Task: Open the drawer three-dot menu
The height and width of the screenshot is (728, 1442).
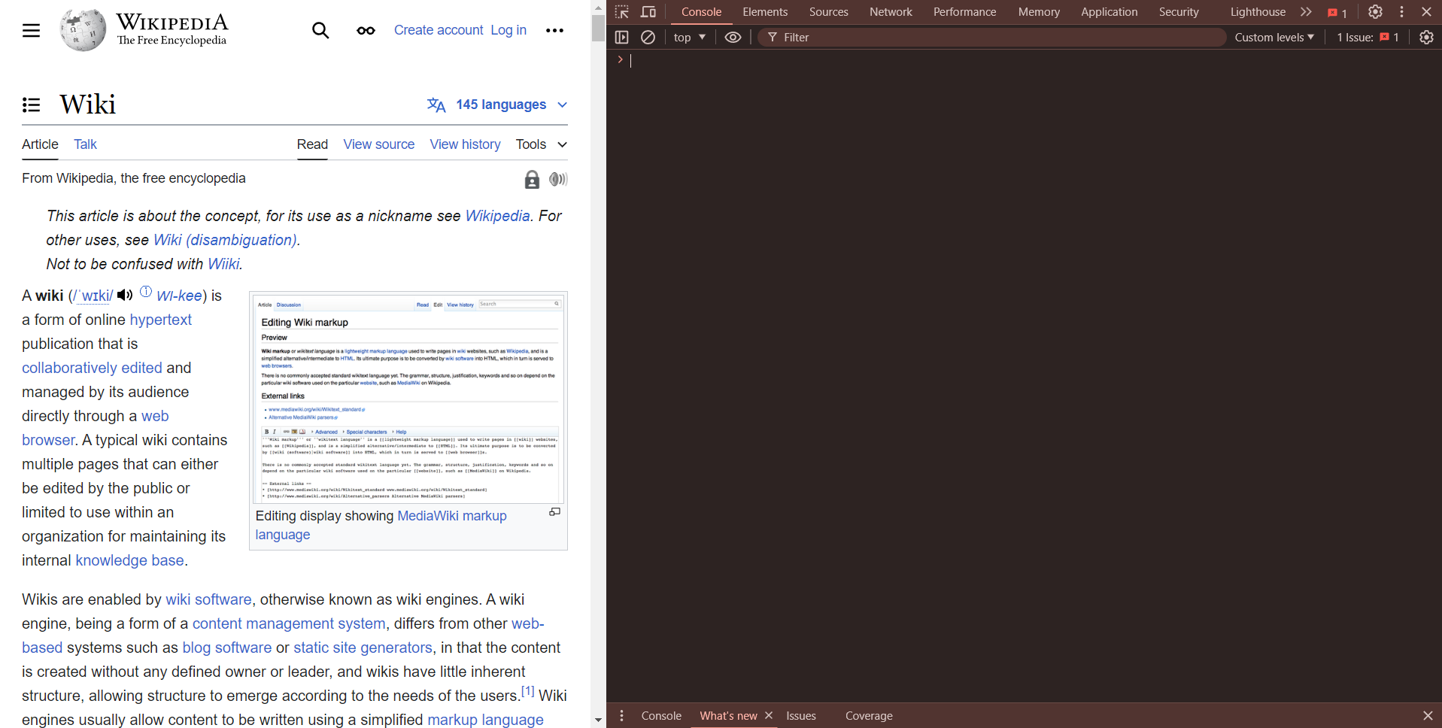Action: (x=621, y=716)
